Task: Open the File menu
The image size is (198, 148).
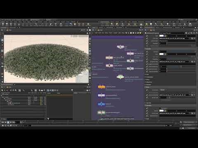Action: pyautogui.click(x=2, y=20)
